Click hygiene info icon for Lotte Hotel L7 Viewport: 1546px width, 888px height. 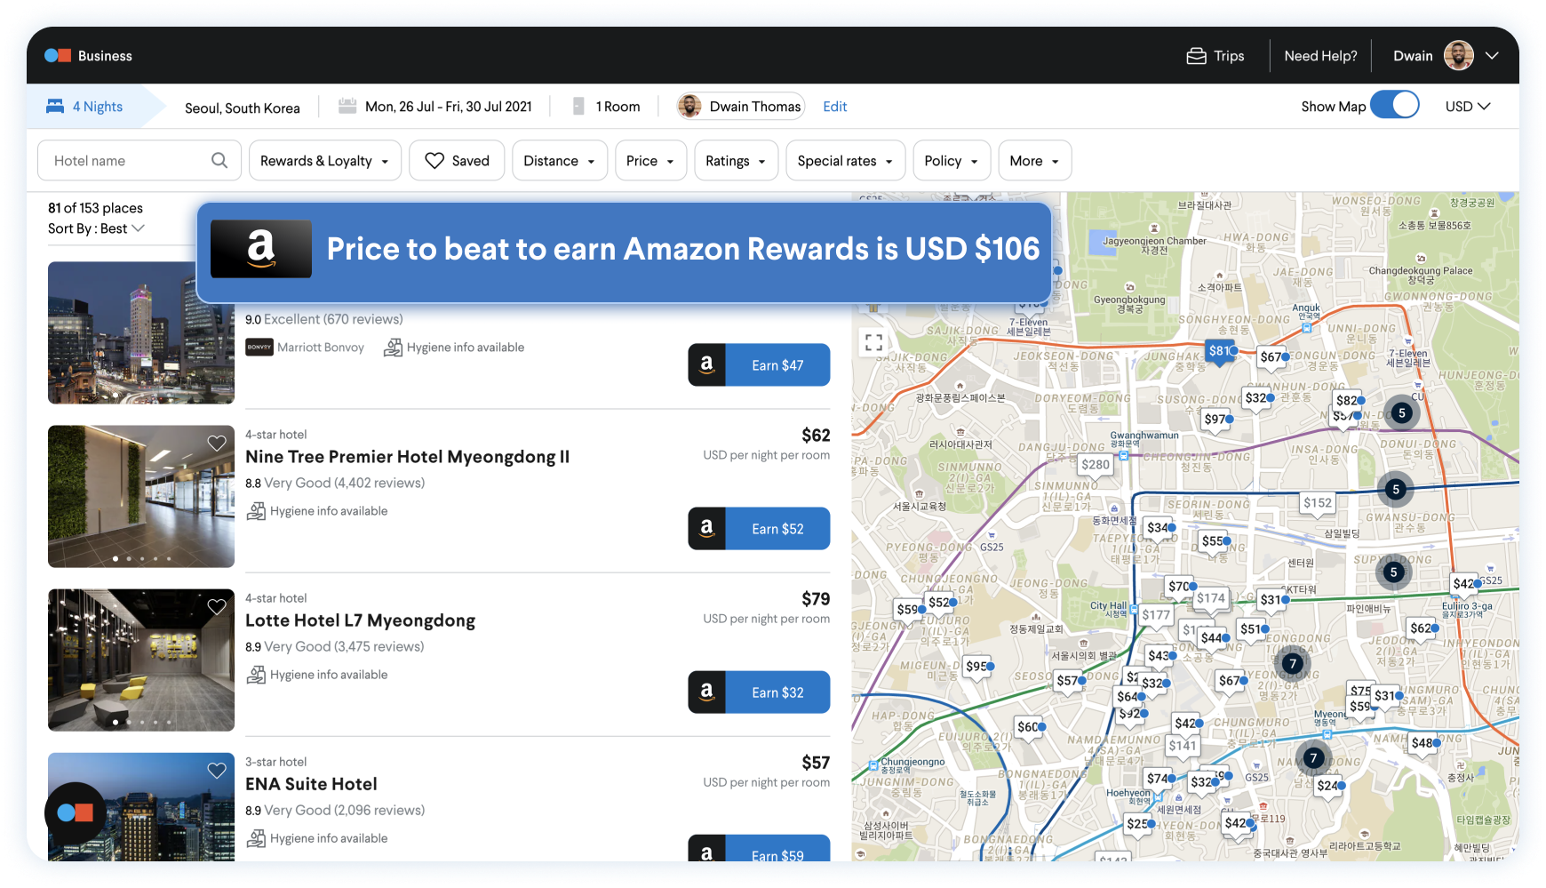coord(256,674)
